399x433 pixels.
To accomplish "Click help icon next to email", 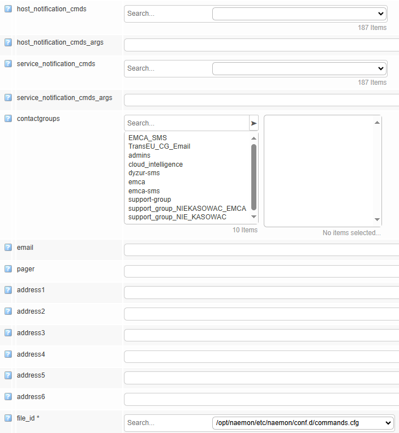I will [8, 248].
